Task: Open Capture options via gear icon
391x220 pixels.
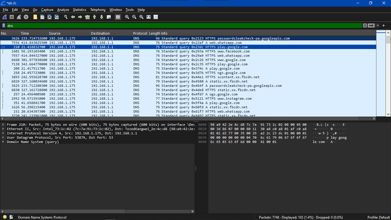Action: click(26, 17)
